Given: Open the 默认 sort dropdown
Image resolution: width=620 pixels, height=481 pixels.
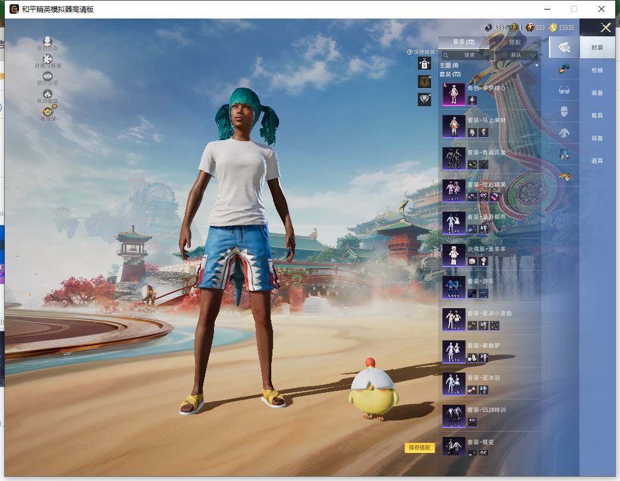Looking at the screenshot, I should click(520, 55).
